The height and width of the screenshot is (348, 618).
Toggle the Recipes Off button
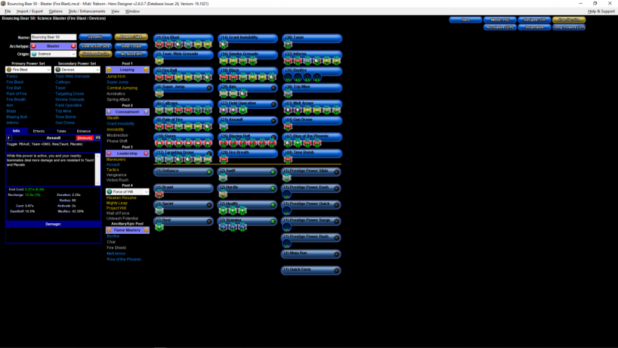[x=534, y=20]
